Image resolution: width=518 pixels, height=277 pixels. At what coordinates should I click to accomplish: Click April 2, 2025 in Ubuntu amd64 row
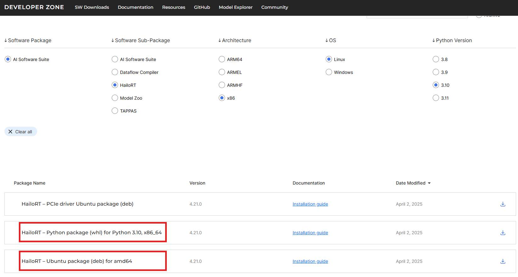pos(409,261)
